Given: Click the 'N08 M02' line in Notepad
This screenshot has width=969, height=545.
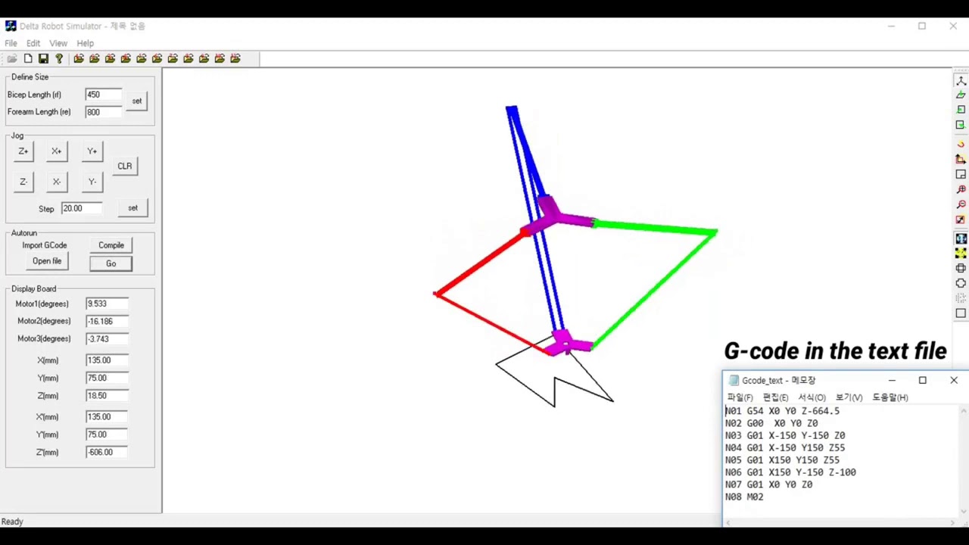Looking at the screenshot, I should 744,497.
